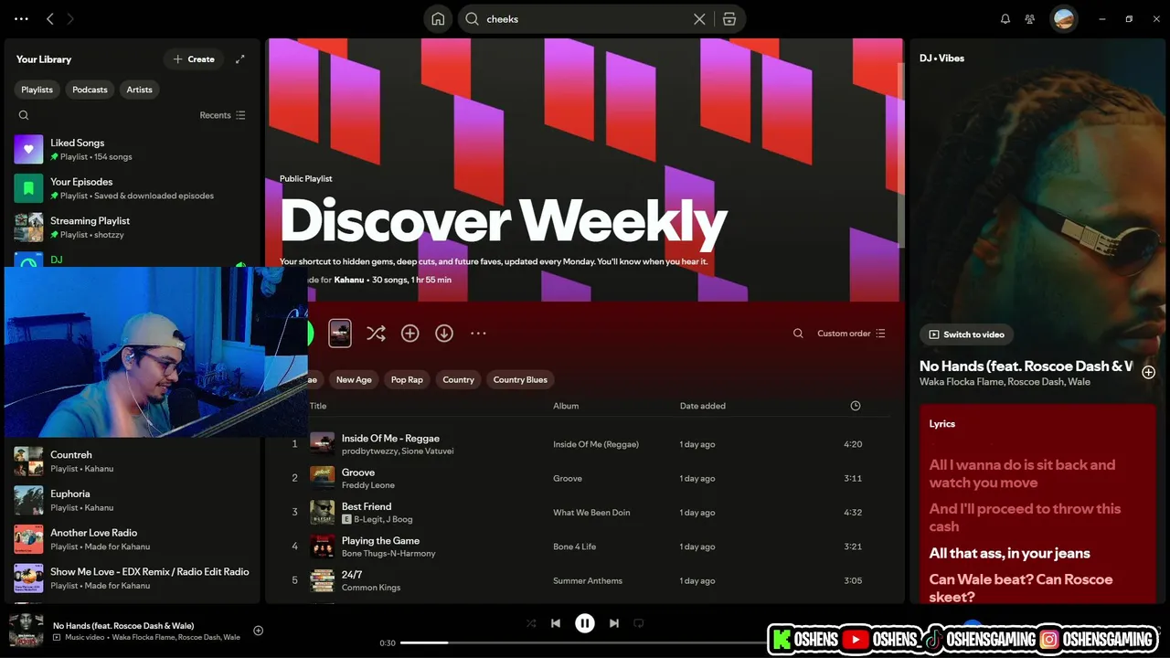1170x658 pixels.
Task: Search within Your Library
Action: pos(24,115)
